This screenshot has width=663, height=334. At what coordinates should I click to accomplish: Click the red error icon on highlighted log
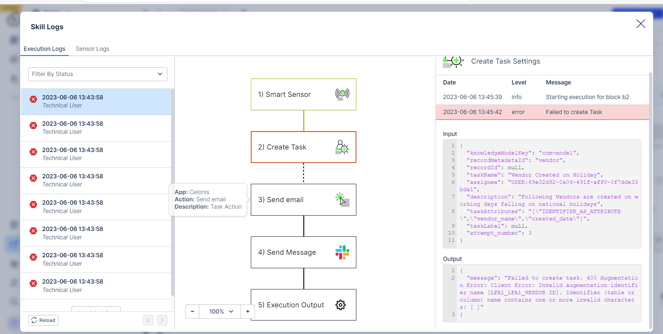pos(33,99)
